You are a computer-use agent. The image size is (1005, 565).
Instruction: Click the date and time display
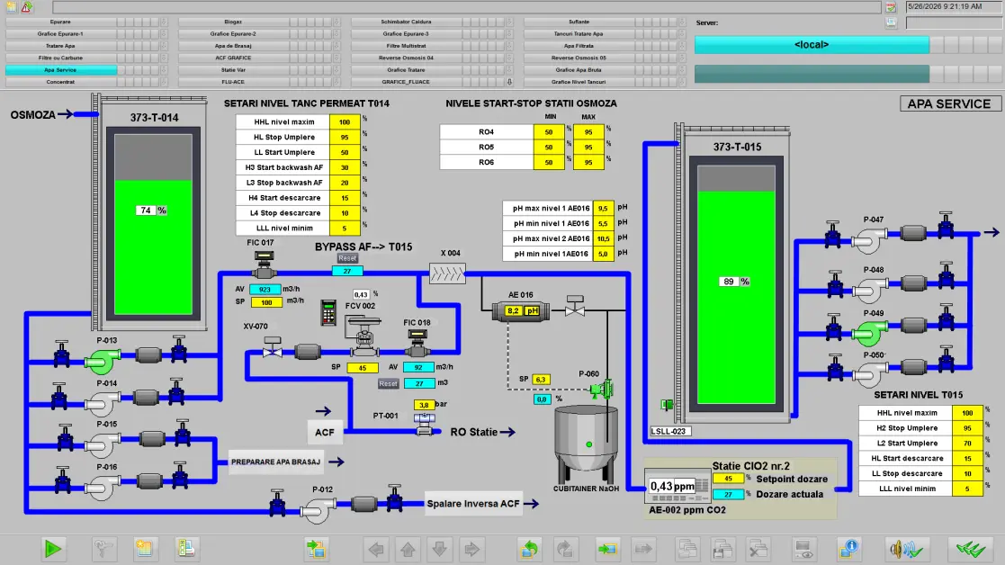click(954, 6)
